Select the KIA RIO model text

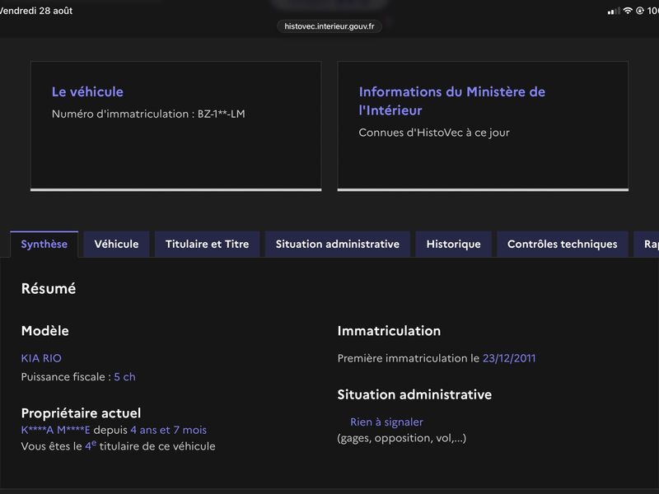tap(41, 358)
